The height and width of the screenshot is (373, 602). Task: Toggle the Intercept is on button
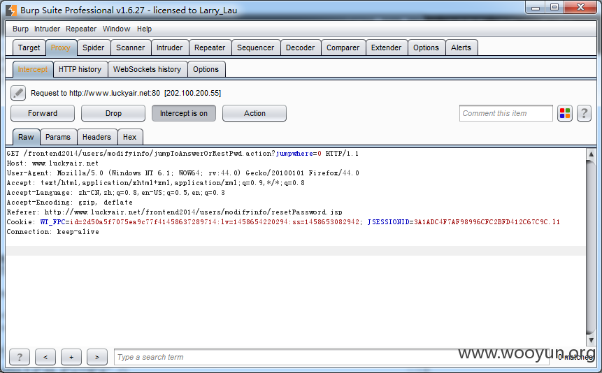[x=183, y=113]
